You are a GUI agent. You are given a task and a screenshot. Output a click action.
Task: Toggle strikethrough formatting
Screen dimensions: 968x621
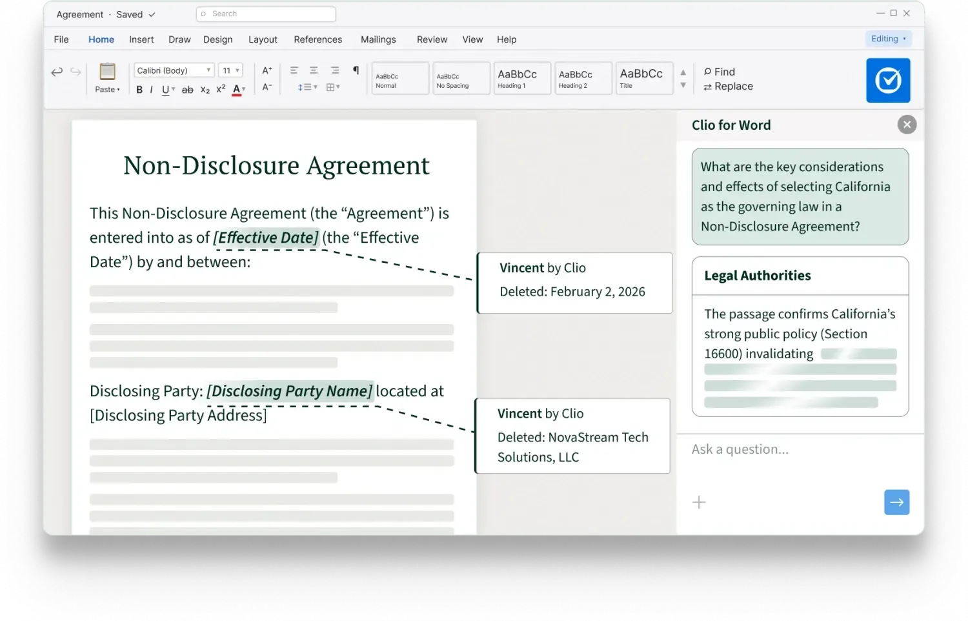(187, 90)
